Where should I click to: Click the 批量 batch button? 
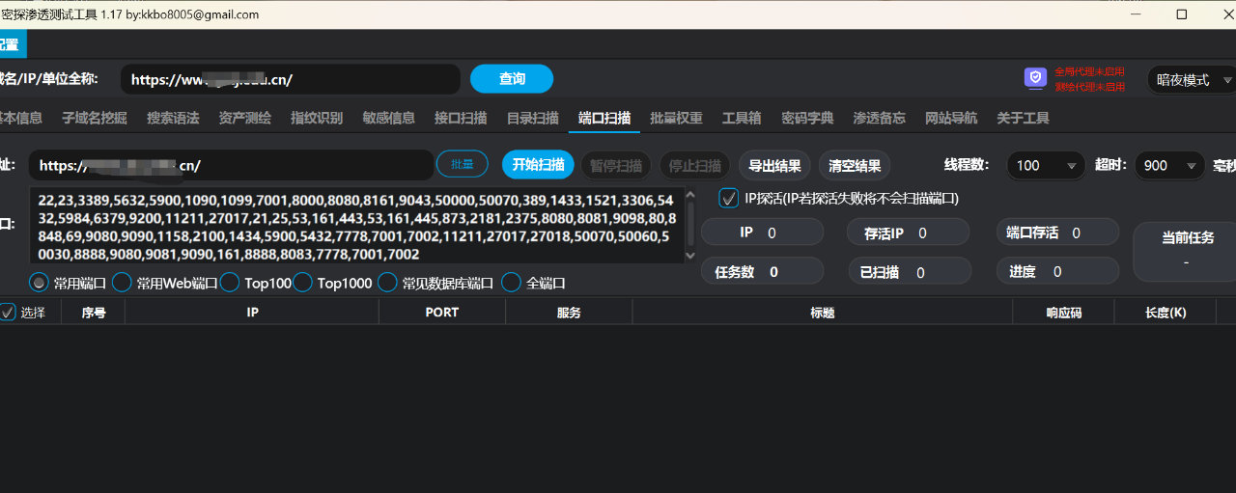tap(463, 165)
